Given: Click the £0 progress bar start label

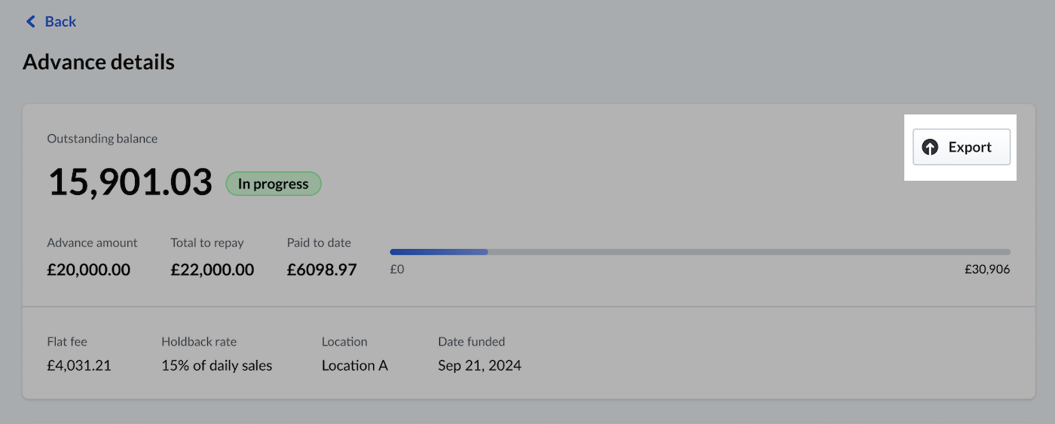Looking at the screenshot, I should (397, 269).
